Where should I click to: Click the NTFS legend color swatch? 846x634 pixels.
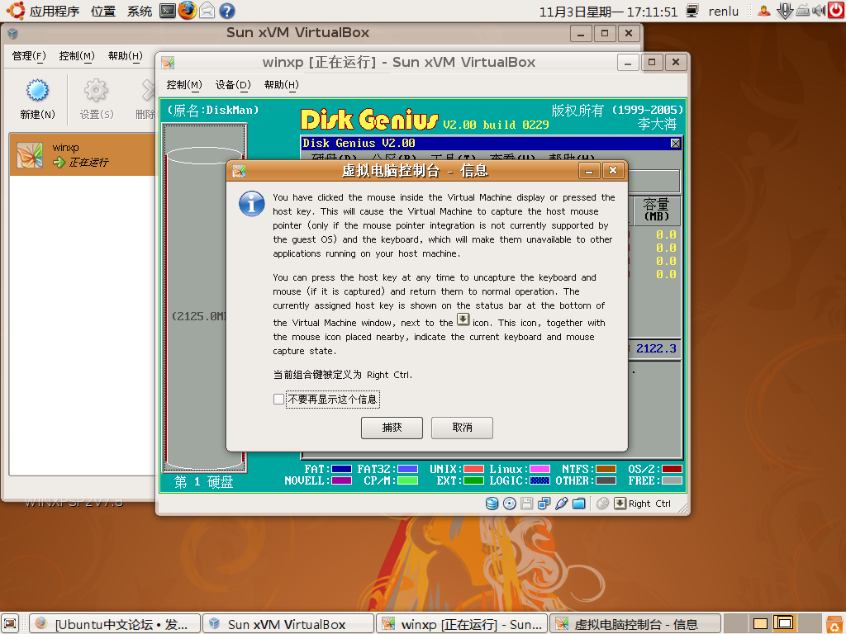[606, 469]
